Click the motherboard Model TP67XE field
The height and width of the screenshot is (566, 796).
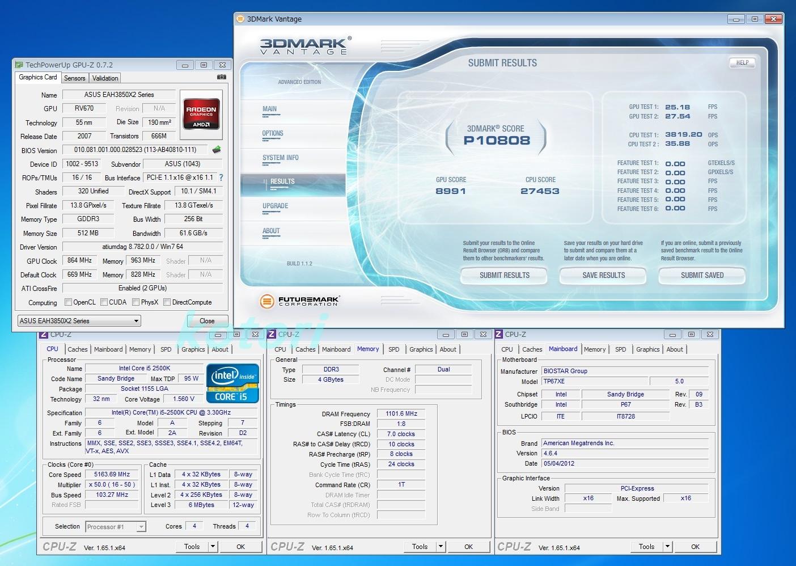pyautogui.click(x=594, y=381)
